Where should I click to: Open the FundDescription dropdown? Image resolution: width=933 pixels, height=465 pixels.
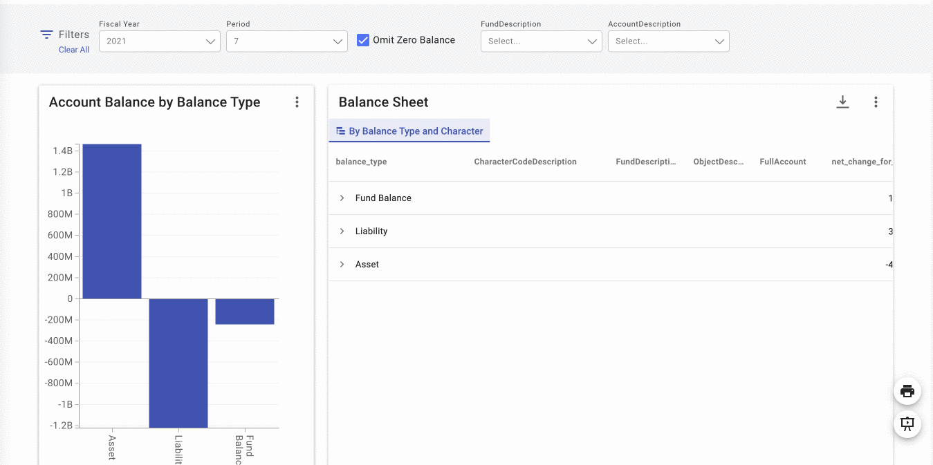point(542,41)
